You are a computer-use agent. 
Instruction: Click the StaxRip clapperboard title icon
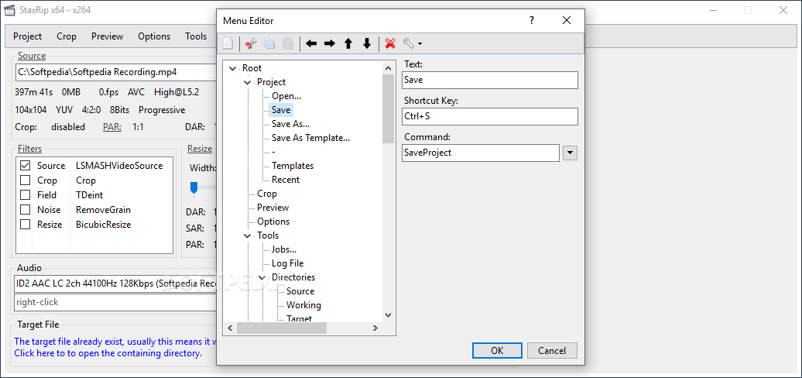coord(9,10)
